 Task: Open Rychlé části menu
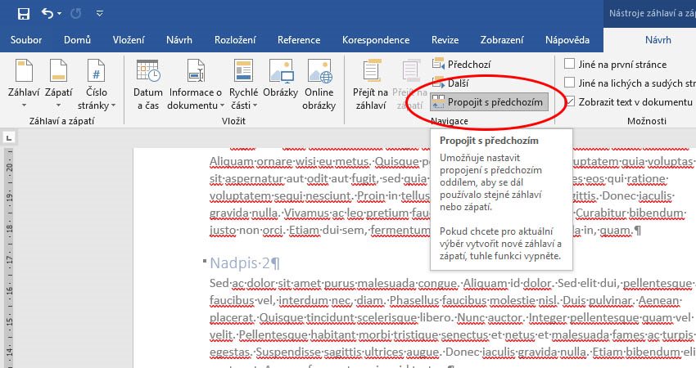(x=243, y=84)
